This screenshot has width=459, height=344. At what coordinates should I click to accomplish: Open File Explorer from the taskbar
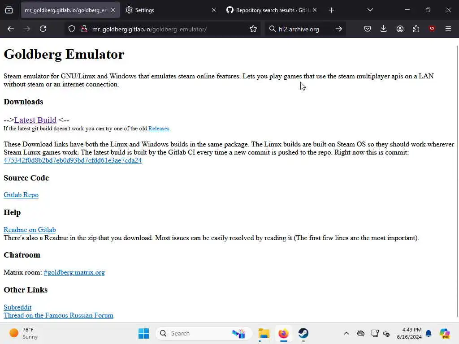coord(264,333)
